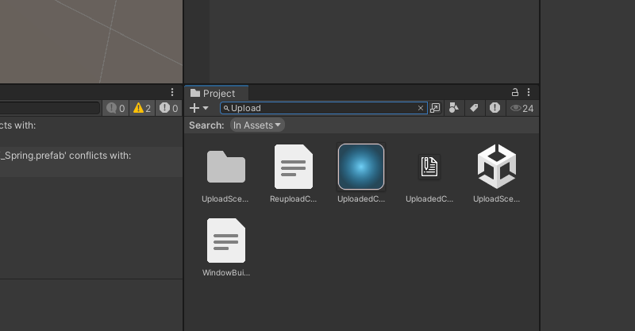Screen dimensions: 635x331
Task: Select the blue glowing UploadedC... thumbnail
Action: click(361, 167)
